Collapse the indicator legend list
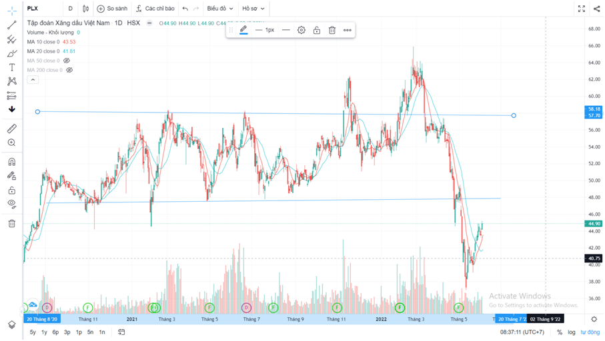 tap(32, 79)
